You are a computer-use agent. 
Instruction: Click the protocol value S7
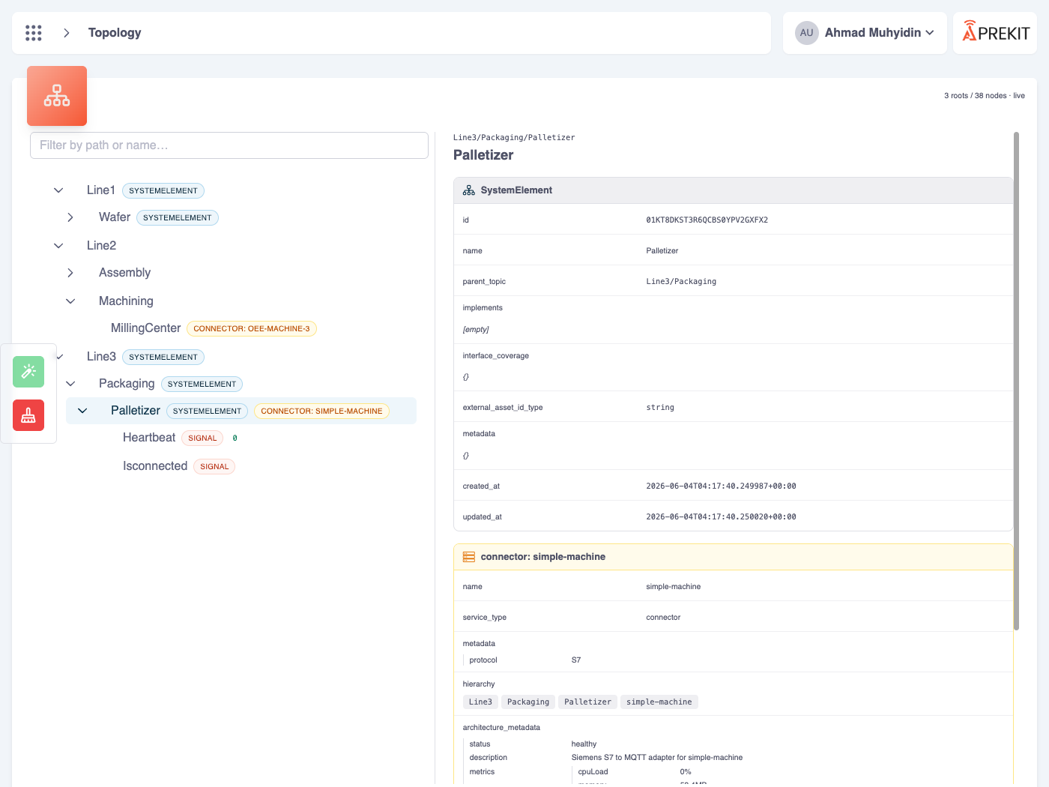576,660
